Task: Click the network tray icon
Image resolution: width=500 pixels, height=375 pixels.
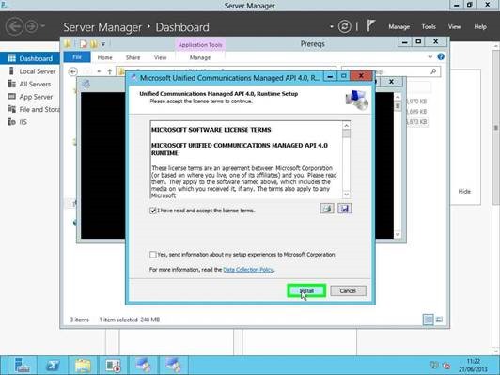Action: click(x=434, y=365)
